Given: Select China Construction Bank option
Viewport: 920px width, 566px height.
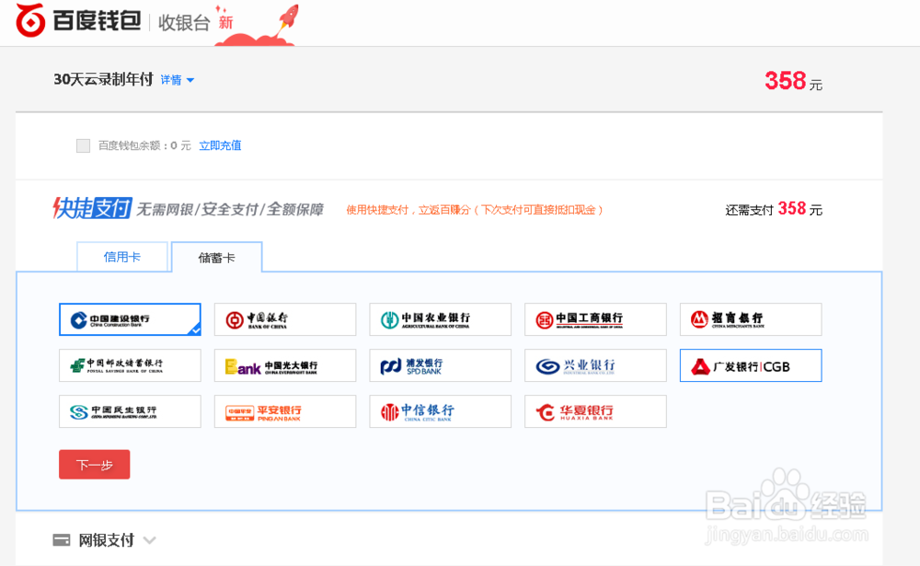Looking at the screenshot, I should point(130,319).
